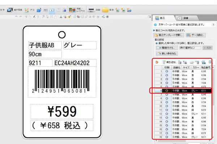Screen dimensions: 217x144
Task: Click the gray circle icon ending the editing toolbar
Action: pyautogui.click(x=107, y=17)
